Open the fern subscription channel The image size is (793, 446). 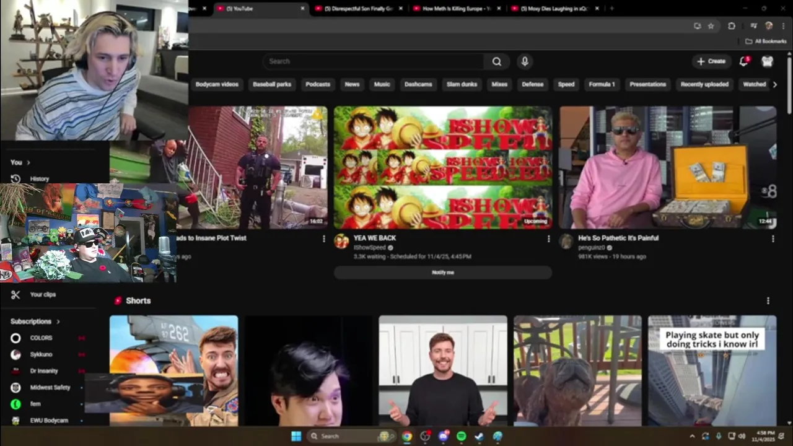coord(35,404)
